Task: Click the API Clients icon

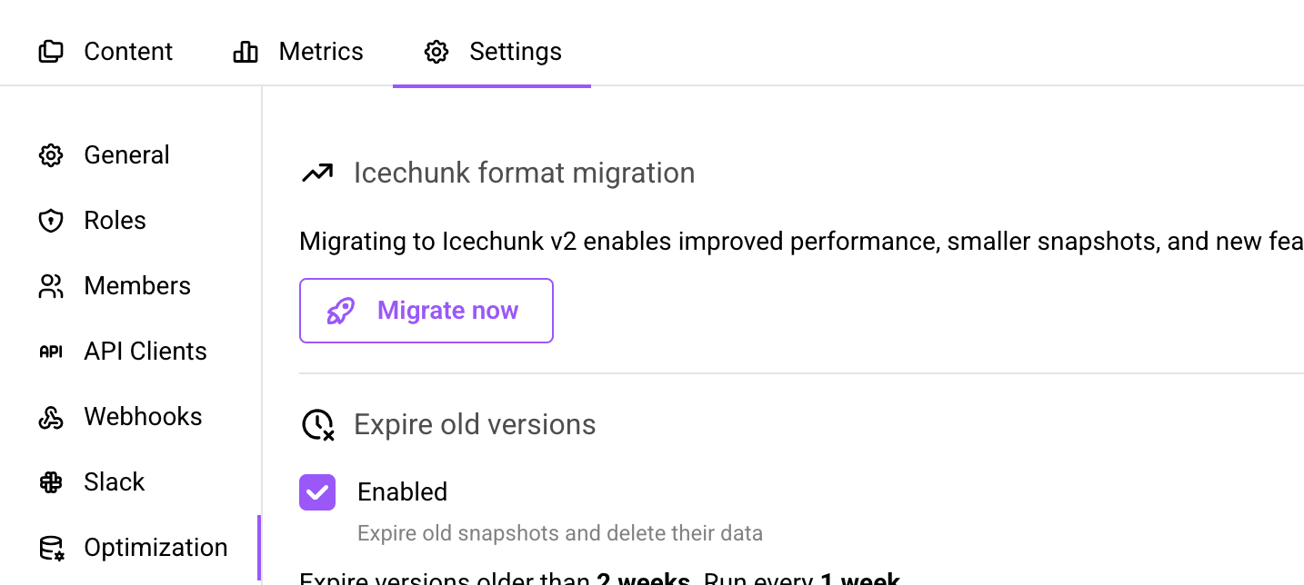Action: pyautogui.click(x=51, y=351)
